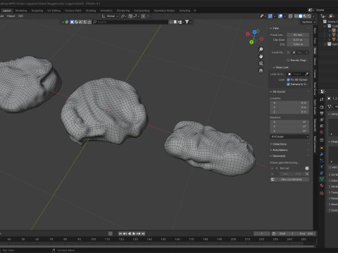Open the Options dropdown in viewport
Viewport: 338px width, 253px height.
[308, 22]
